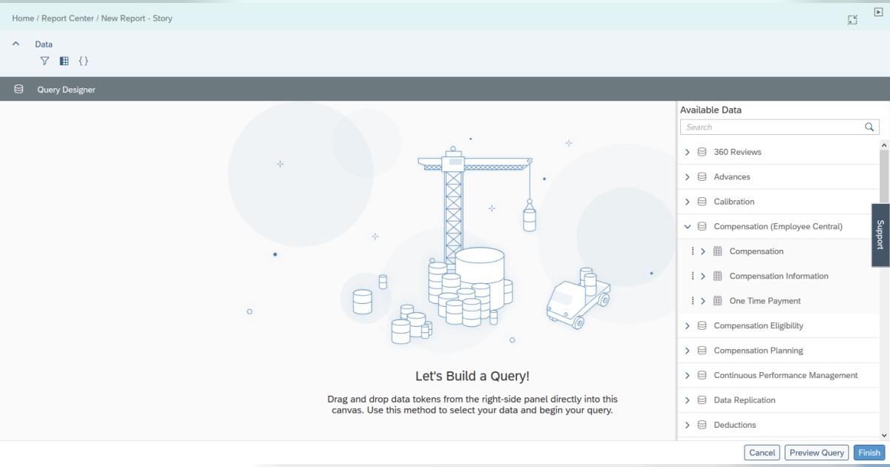
Task: Expand the 360 Reviews data group
Action: pos(688,152)
